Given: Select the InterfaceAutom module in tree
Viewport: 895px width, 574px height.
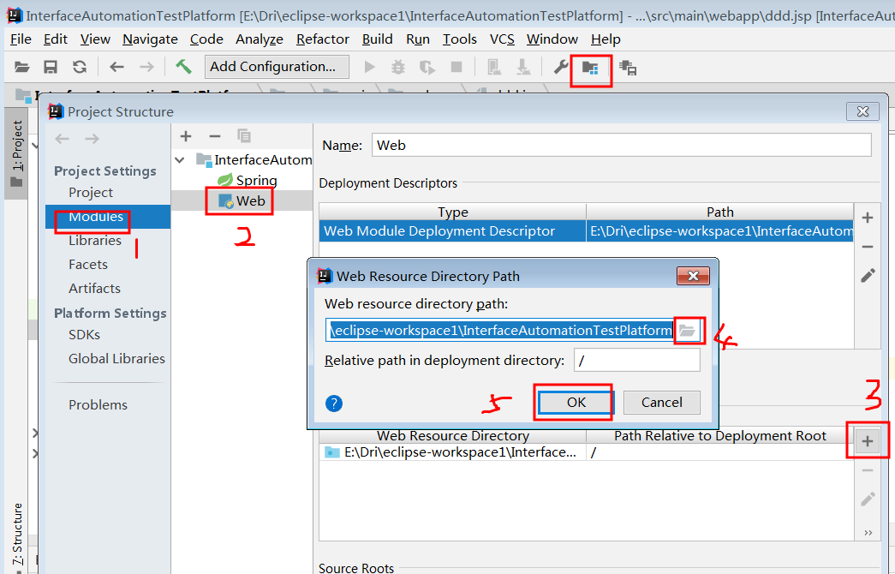Looking at the screenshot, I should pos(254,160).
